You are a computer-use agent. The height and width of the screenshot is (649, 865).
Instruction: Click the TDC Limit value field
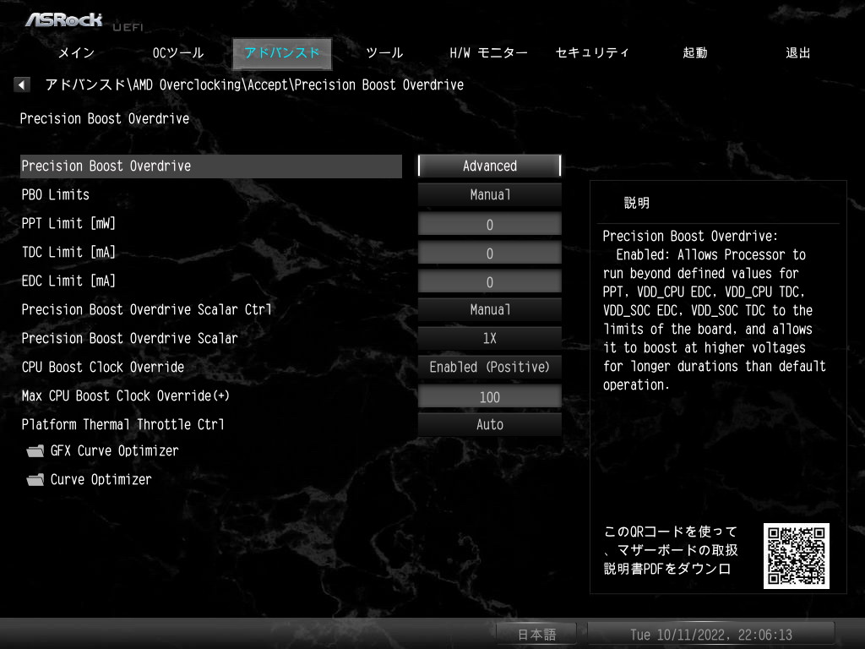[489, 253]
